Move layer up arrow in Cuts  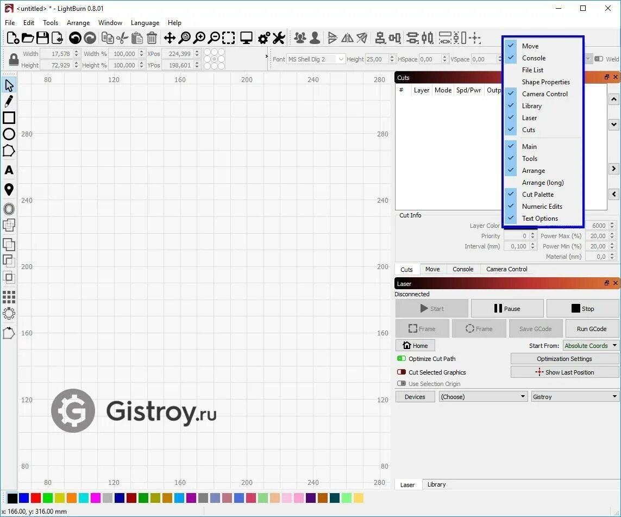[613, 99]
